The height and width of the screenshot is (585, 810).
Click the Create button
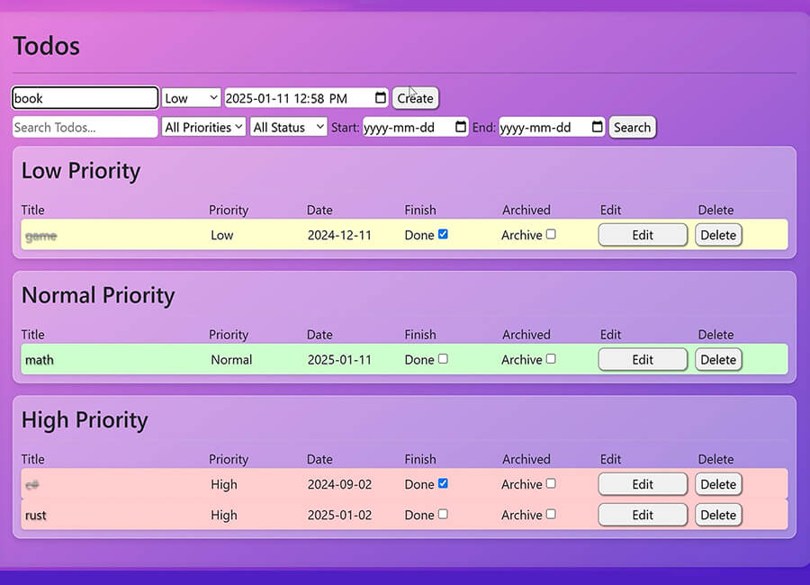(415, 98)
